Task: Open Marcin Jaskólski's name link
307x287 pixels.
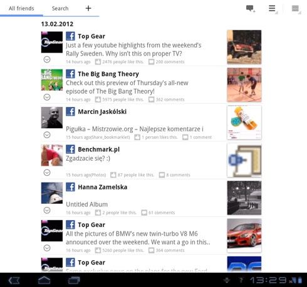Action: click(102, 112)
